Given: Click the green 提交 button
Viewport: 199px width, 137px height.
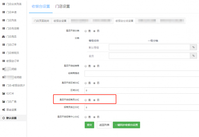Looking at the screenshot, I should tap(90, 125).
